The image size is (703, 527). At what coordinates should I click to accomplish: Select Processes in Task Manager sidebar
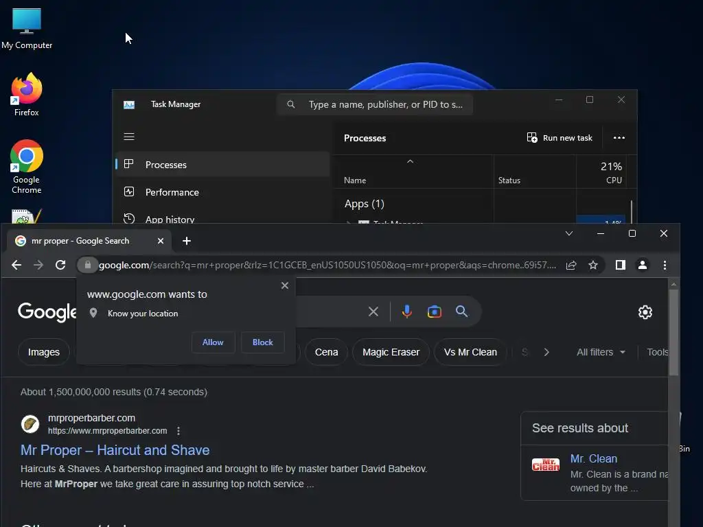click(223, 165)
